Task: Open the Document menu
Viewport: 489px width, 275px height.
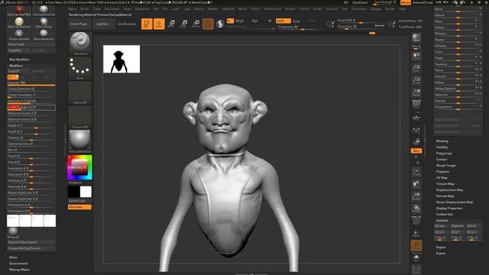Action: [x=112, y=9]
